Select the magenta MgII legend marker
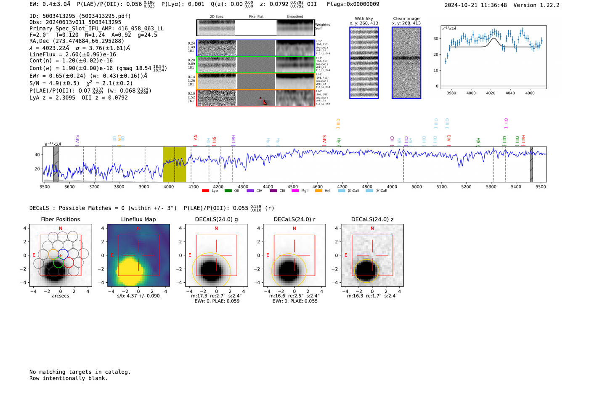The height and width of the screenshot is (401, 589). tap(295, 191)
